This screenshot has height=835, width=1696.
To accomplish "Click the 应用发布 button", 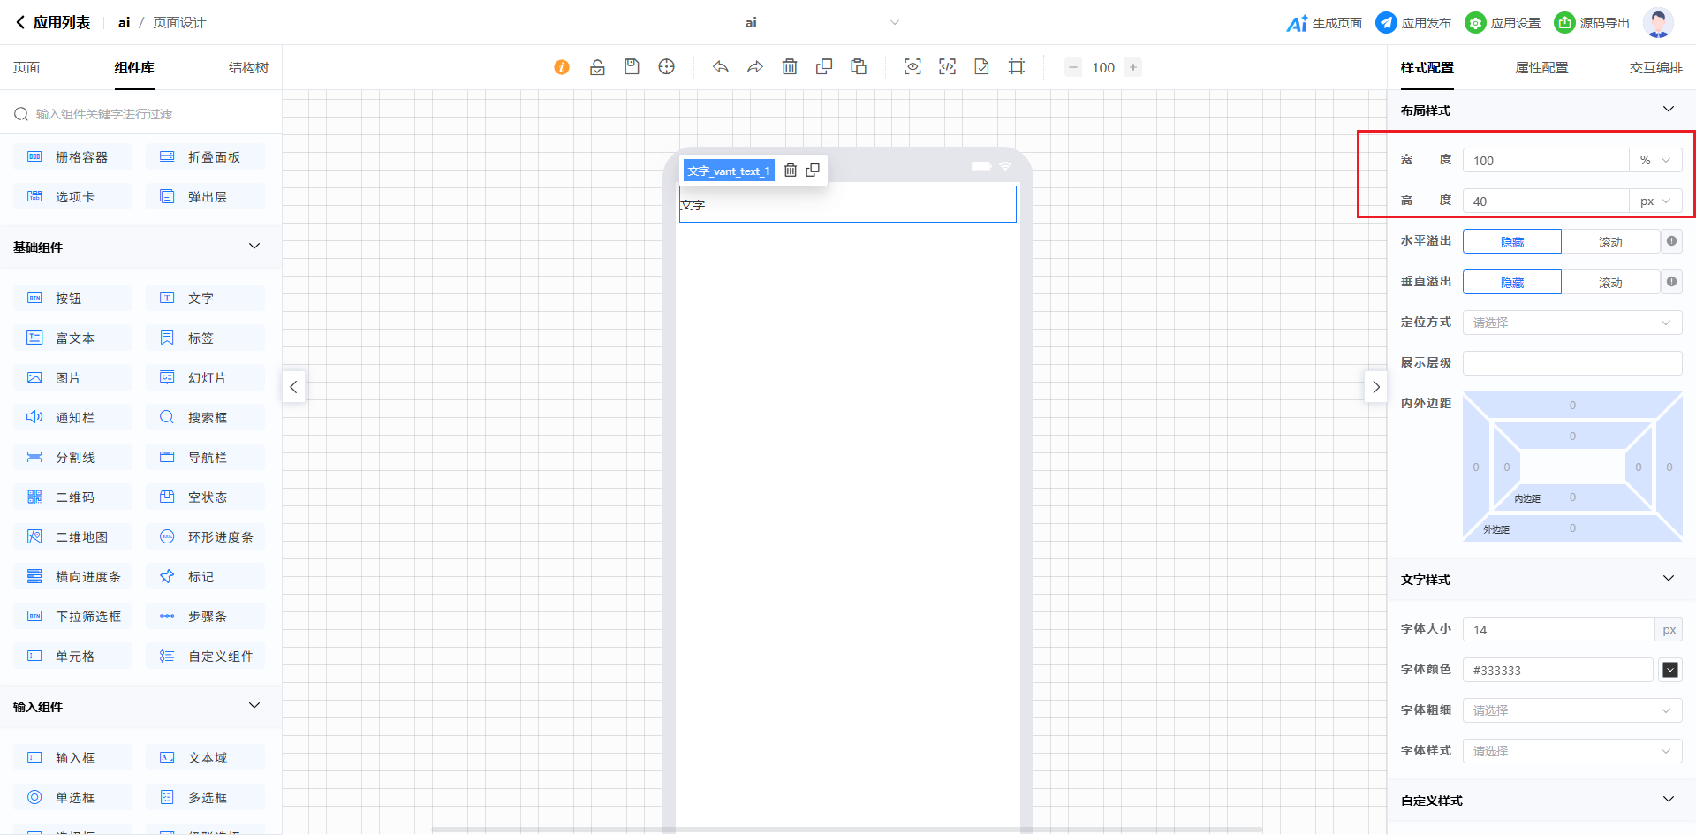I will click(1414, 23).
